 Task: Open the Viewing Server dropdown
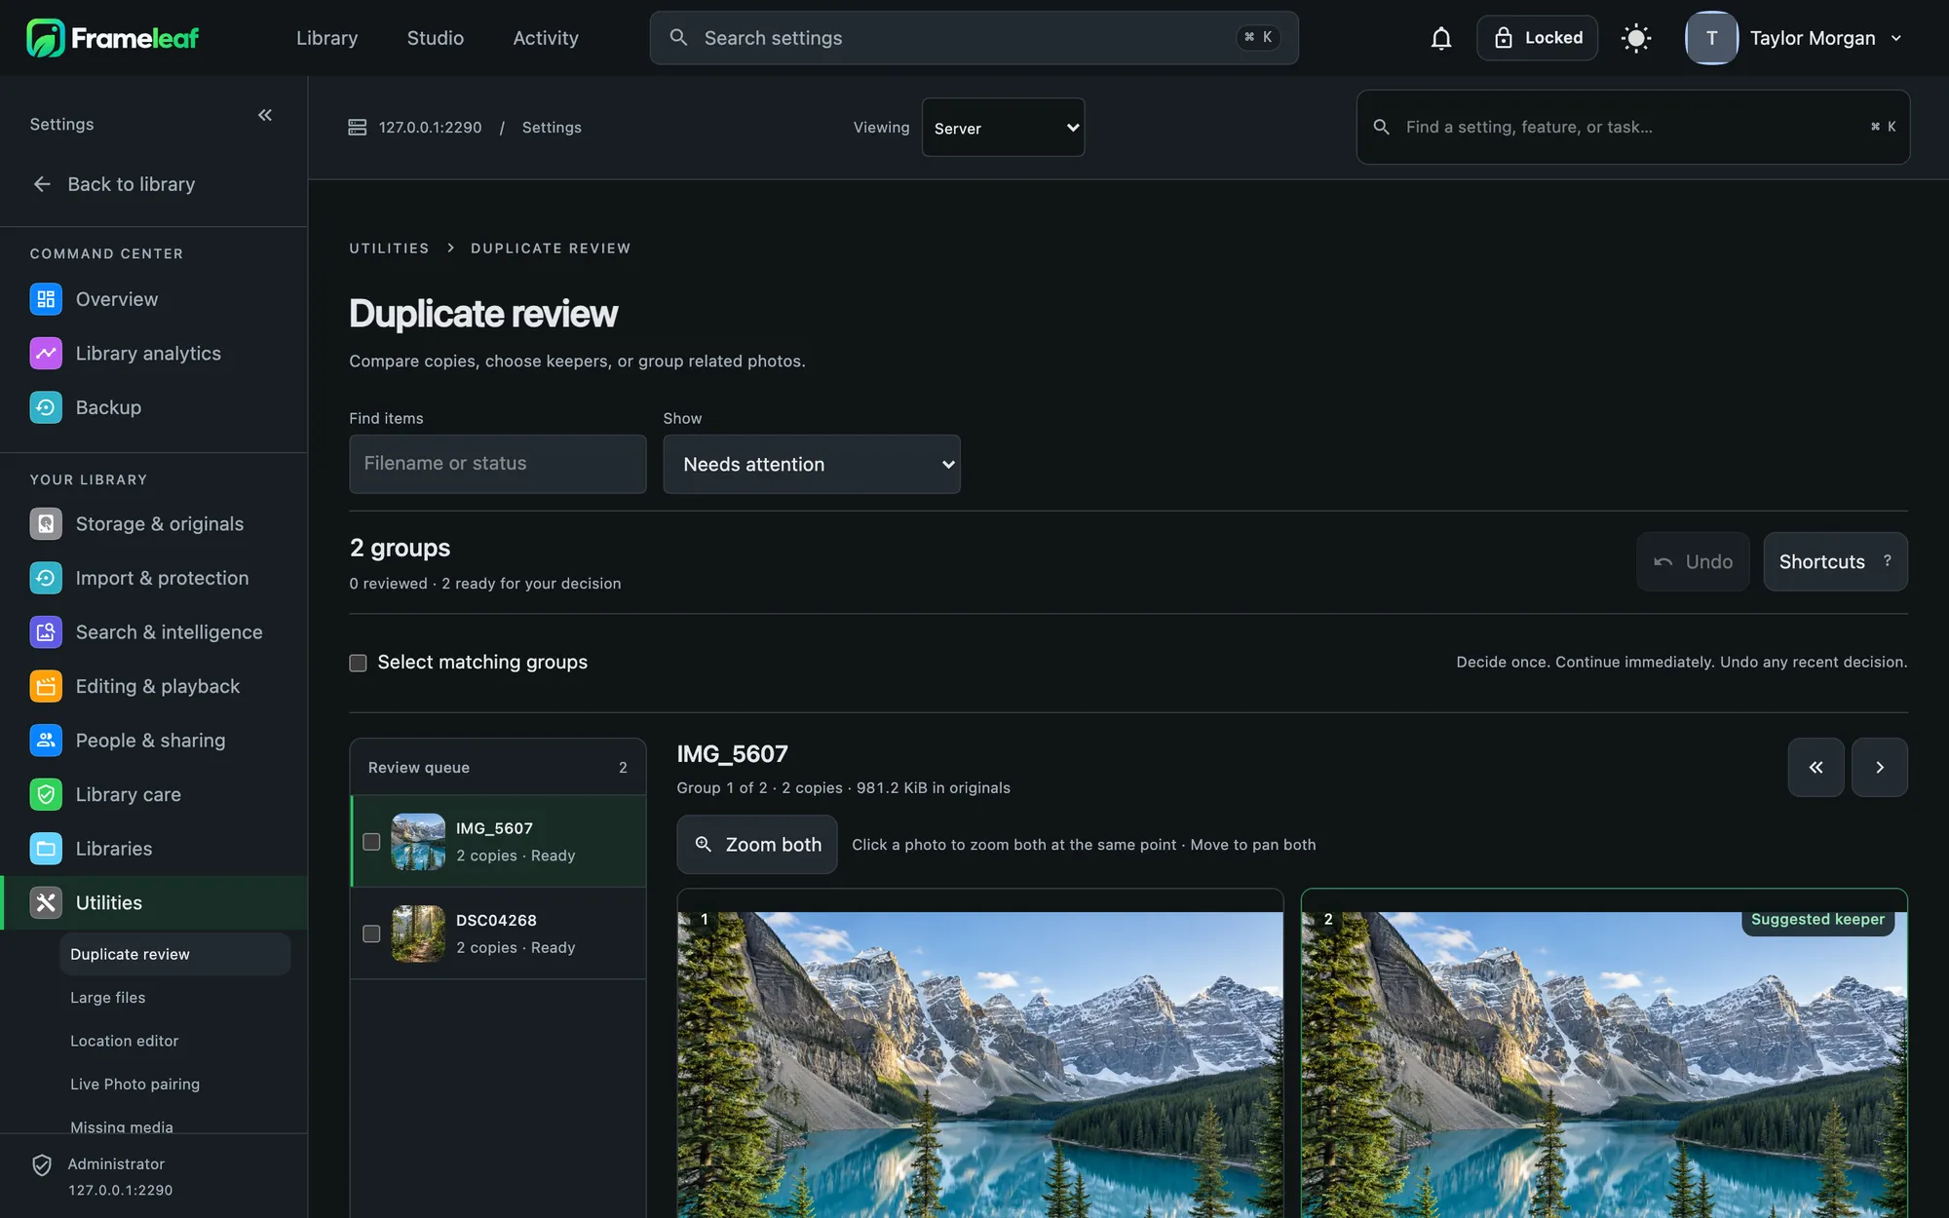(1003, 128)
